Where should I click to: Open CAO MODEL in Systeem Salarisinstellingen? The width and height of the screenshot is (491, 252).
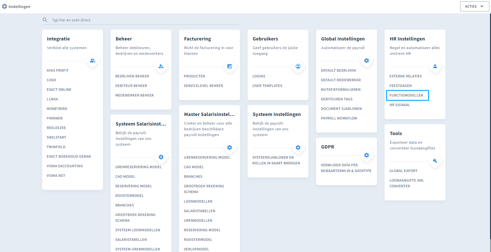point(125,176)
